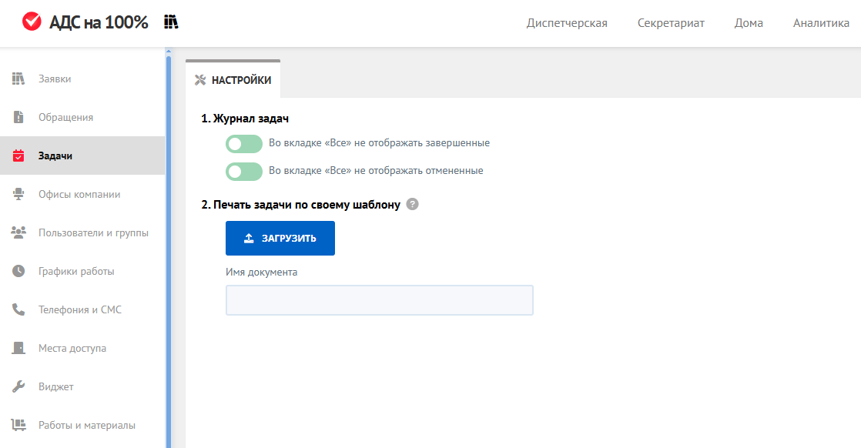Click the Телефония и СМС phone icon

click(x=18, y=309)
